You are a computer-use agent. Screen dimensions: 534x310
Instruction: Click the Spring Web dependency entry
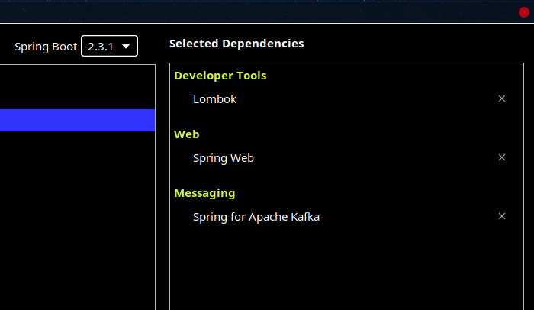click(224, 158)
